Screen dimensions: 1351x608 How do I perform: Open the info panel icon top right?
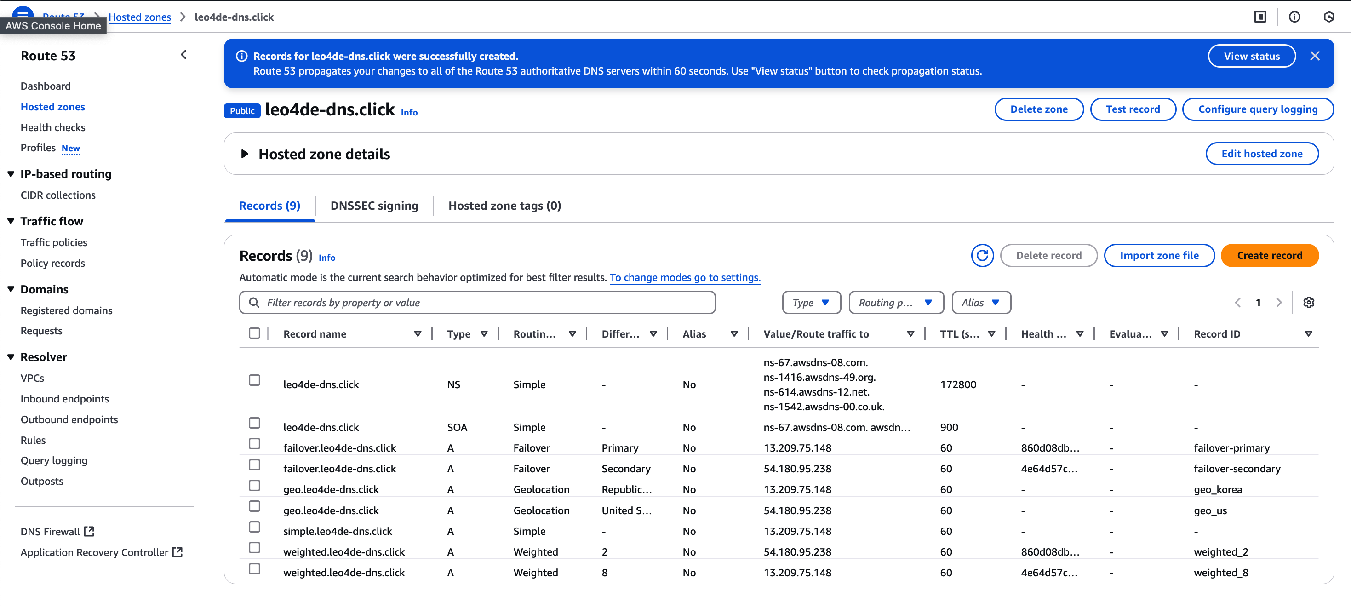[x=1295, y=17]
